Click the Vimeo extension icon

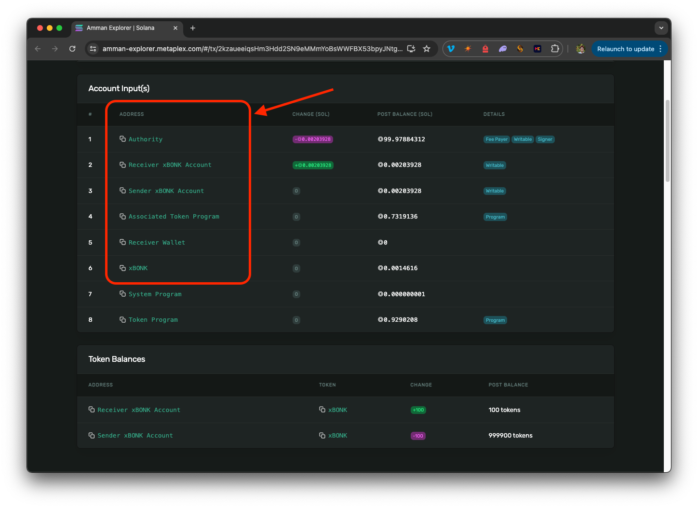pyautogui.click(x=451, y=49)
